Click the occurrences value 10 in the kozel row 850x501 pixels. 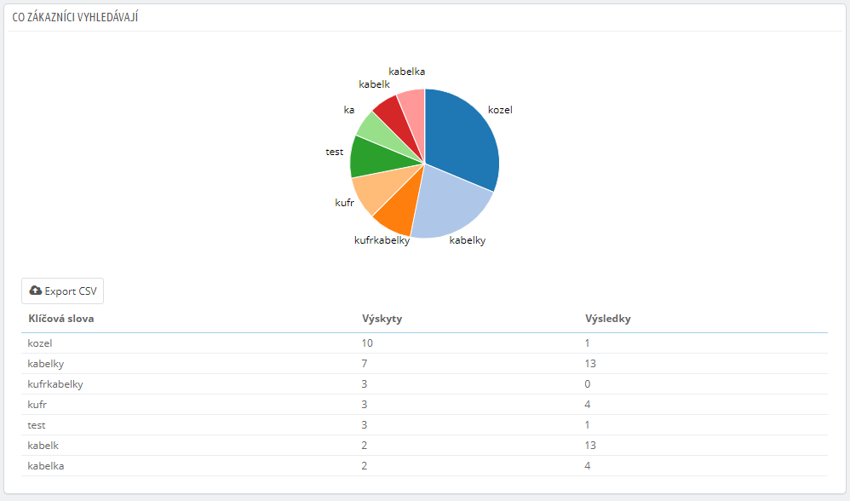(x=367, y=343)
